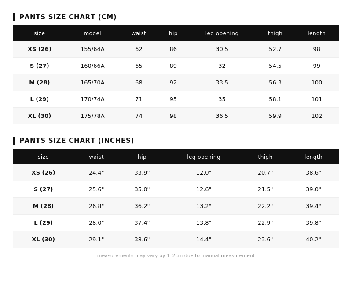The image size is (352, 284).
Task: Click the 37.4" hip value
Action: tap(142, 223)
